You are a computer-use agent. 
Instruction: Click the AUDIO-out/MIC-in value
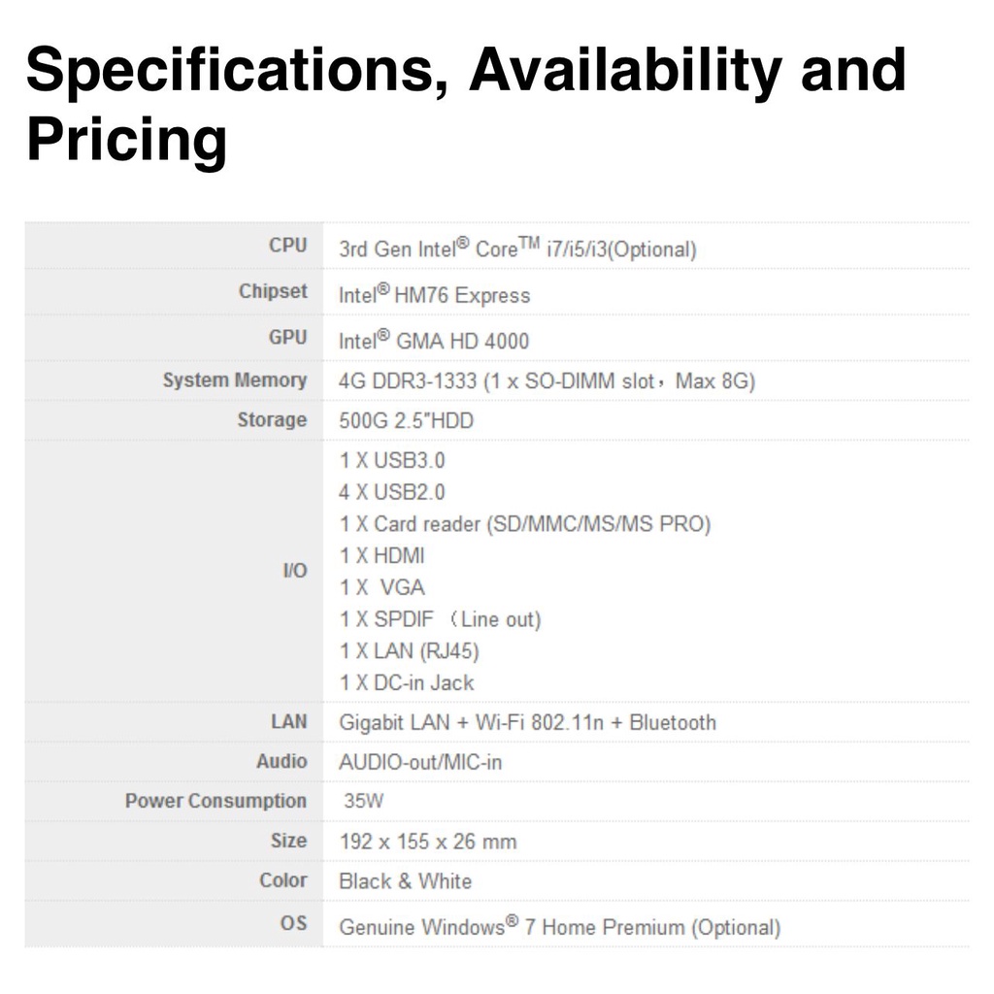pos(420,762)
